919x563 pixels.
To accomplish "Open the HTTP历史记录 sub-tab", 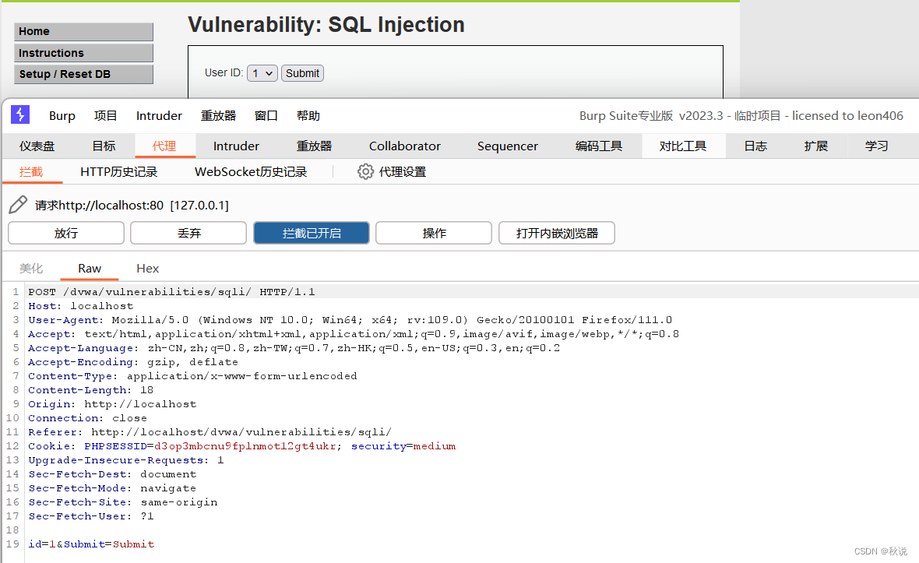I will point(119,171).
